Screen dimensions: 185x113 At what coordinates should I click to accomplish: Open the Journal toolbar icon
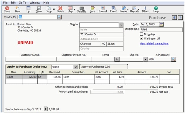click(x=103, y=9)
